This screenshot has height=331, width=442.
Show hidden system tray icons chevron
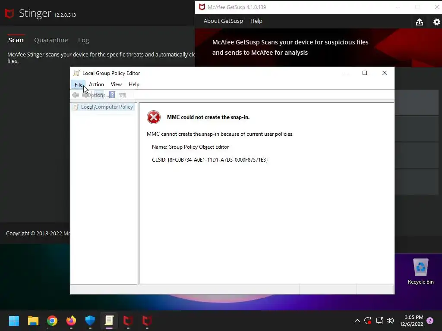tap(357, 321)
